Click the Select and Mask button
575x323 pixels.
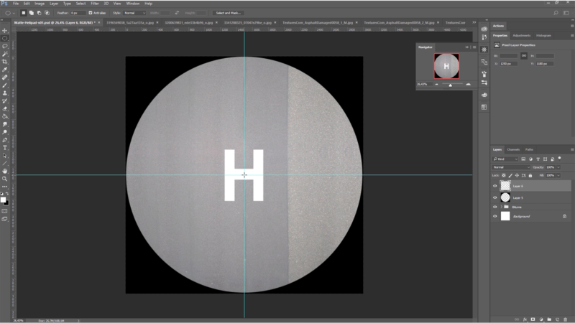[228, 13]
